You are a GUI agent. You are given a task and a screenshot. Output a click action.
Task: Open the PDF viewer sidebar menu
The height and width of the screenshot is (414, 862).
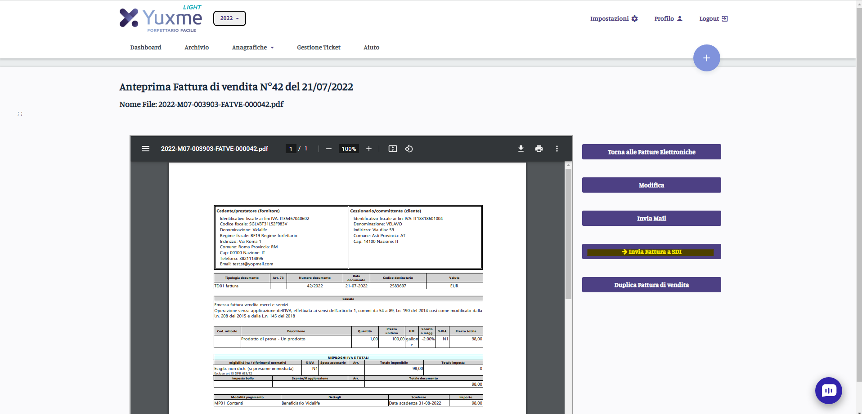point(146,149)
